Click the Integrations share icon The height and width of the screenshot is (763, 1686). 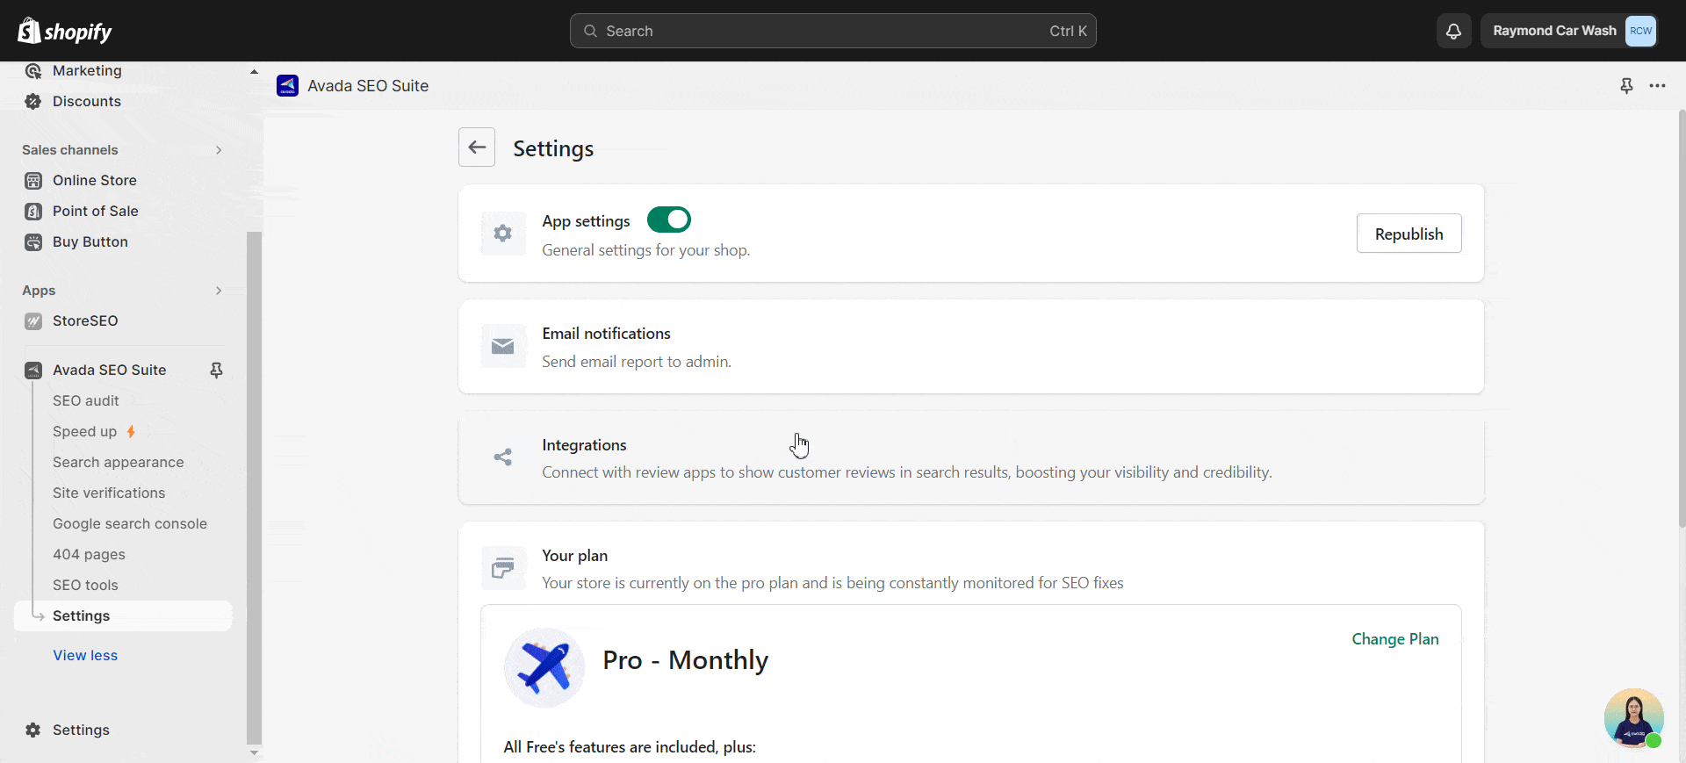503,457
